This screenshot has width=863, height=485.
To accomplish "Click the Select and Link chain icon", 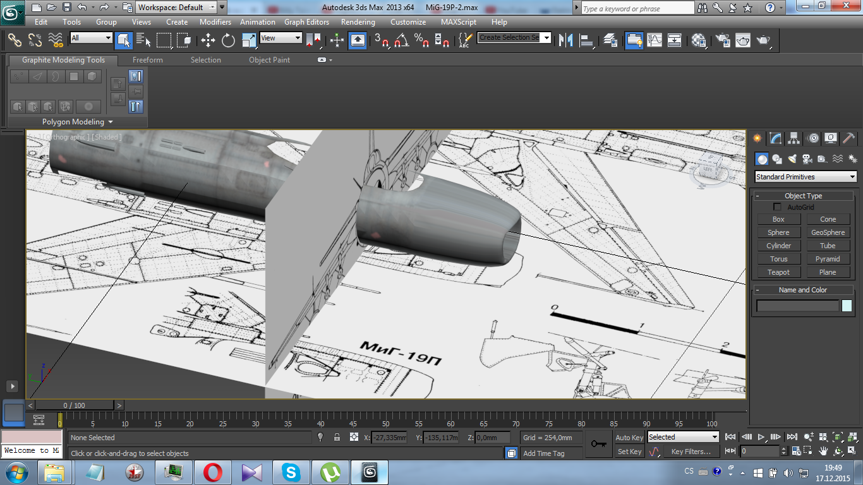I will point(15,40).
